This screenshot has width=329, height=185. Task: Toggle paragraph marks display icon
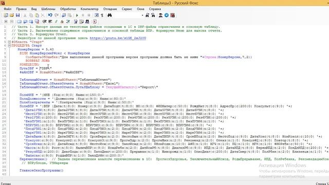coord(102,15)
